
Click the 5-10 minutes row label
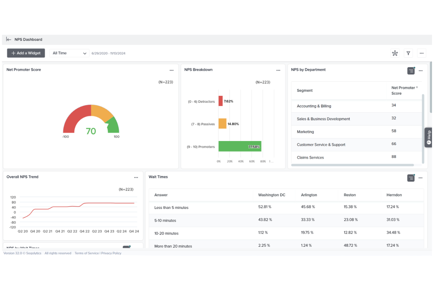click(165, 221)
